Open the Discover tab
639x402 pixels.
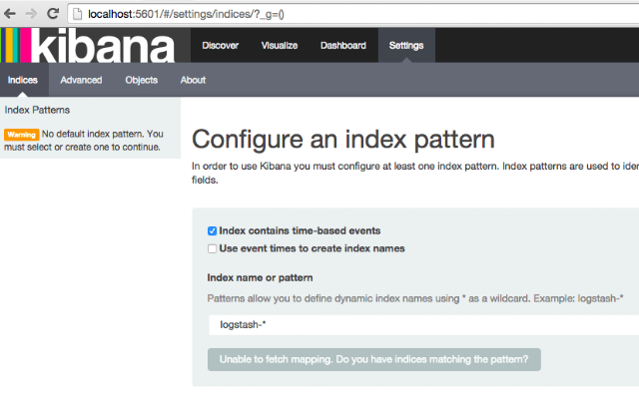coord(220,45)
